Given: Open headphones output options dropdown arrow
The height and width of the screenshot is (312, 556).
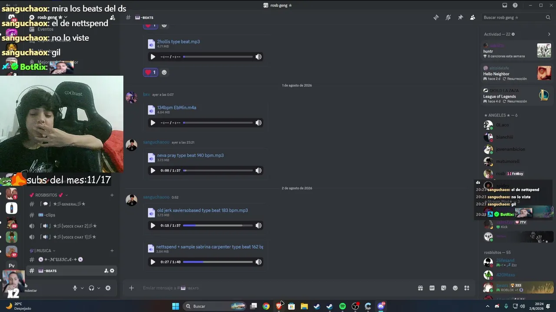Looking at the screenshot, I should [99, 288].
